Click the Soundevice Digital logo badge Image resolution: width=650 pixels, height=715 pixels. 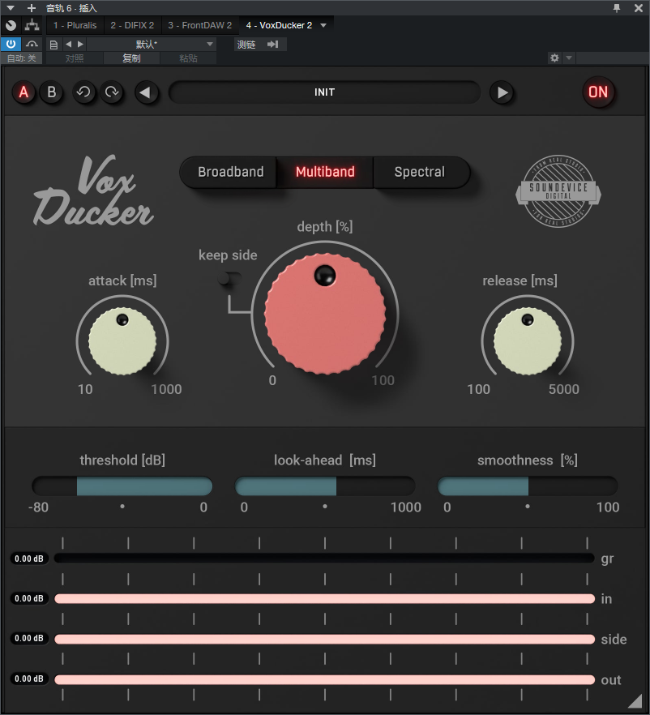[x=558, y=191]
